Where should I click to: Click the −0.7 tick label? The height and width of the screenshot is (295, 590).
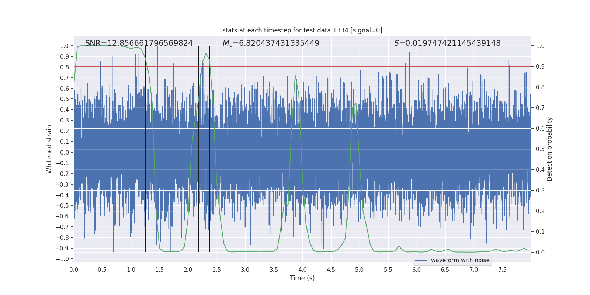62,227
